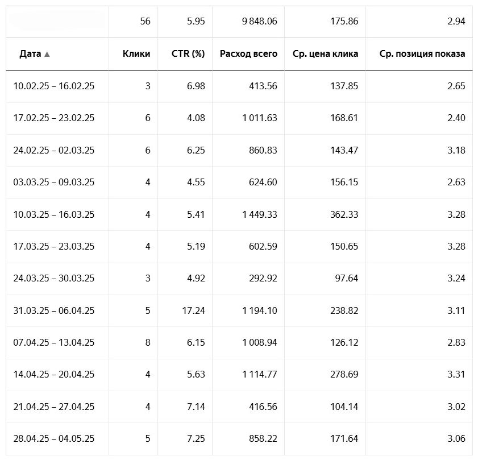Screen dimensions: 478x460
Task: Click the total spend value 9 848.06
Action: (260, 22)
